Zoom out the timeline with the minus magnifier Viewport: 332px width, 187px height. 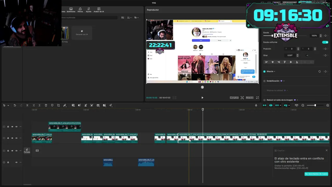pos(303,105)
